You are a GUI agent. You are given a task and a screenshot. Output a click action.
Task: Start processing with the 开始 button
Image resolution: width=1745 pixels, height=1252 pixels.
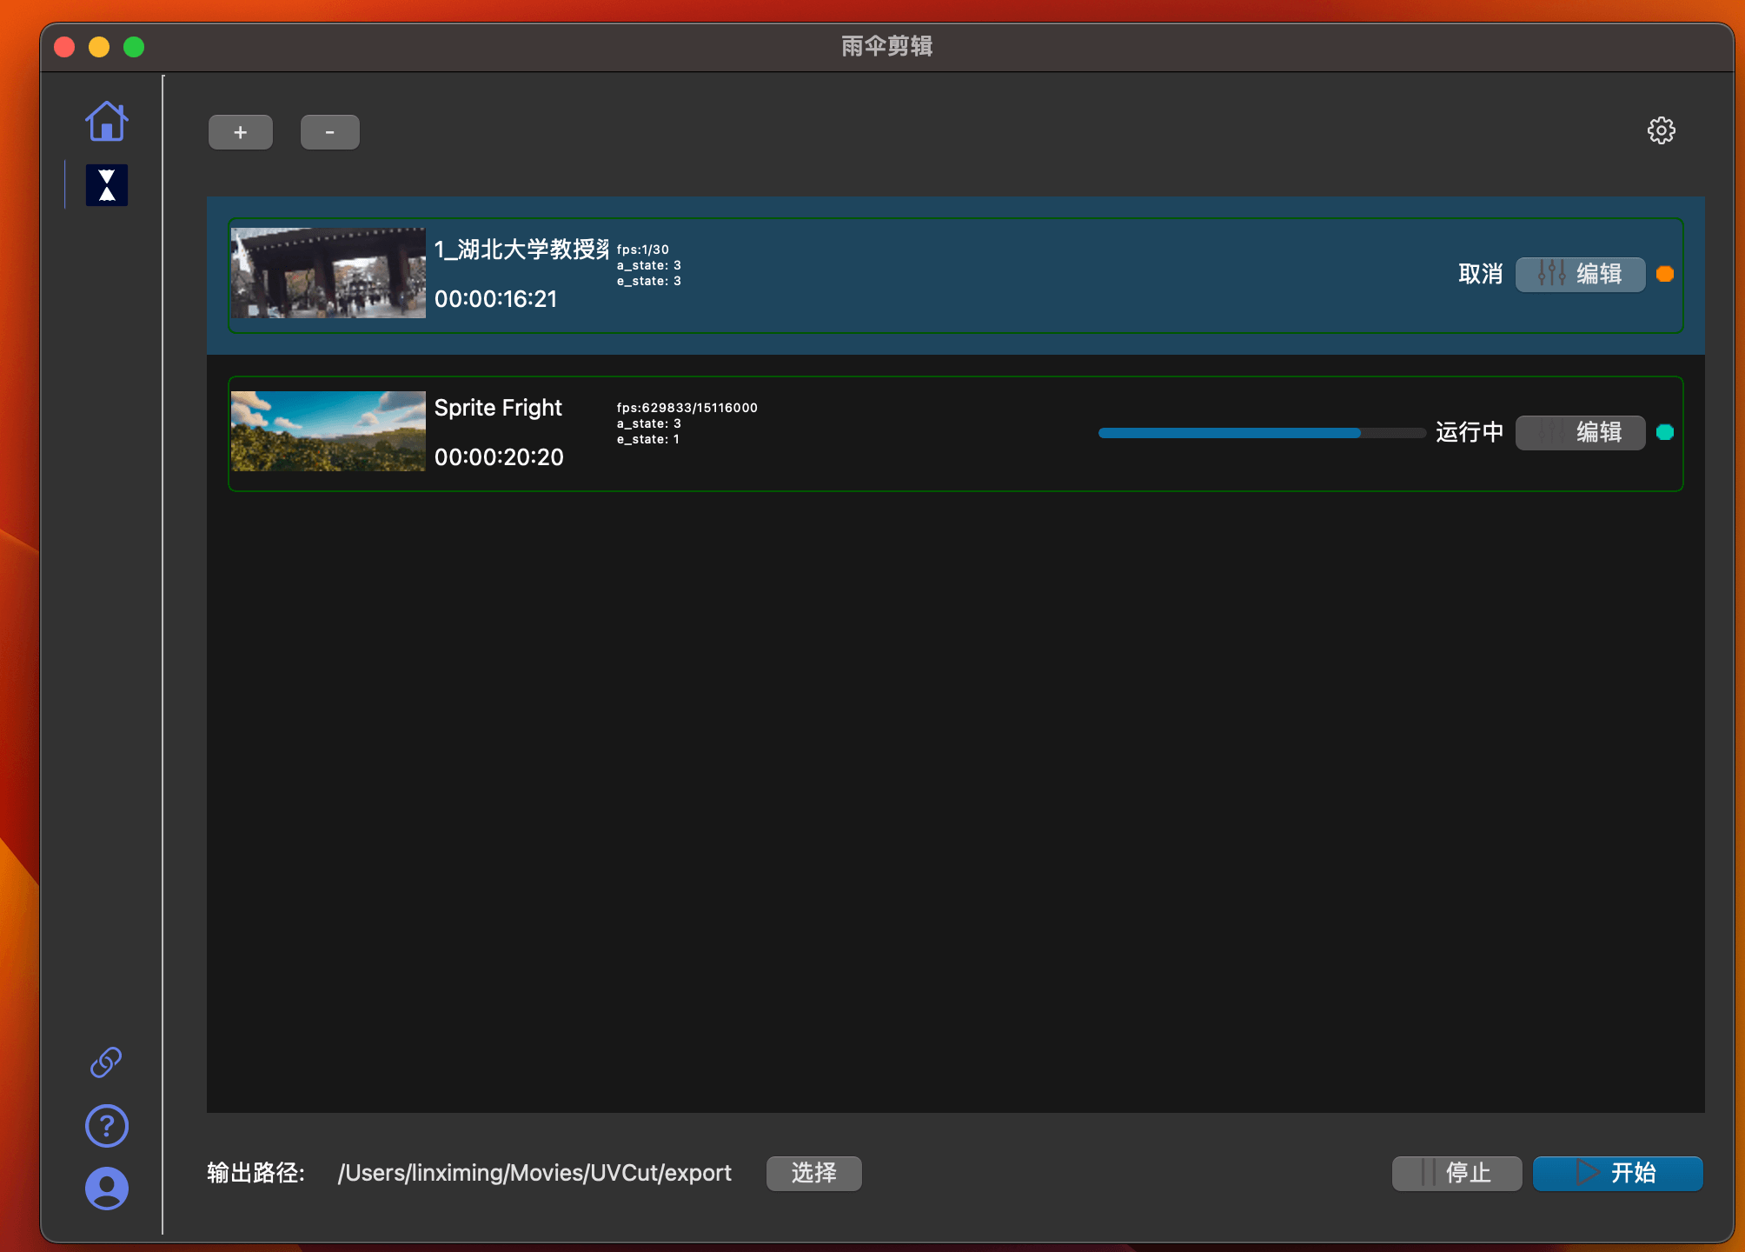coord(1617,1173)
